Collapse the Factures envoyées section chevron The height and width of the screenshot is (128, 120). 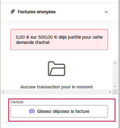[x=106, y=12]
